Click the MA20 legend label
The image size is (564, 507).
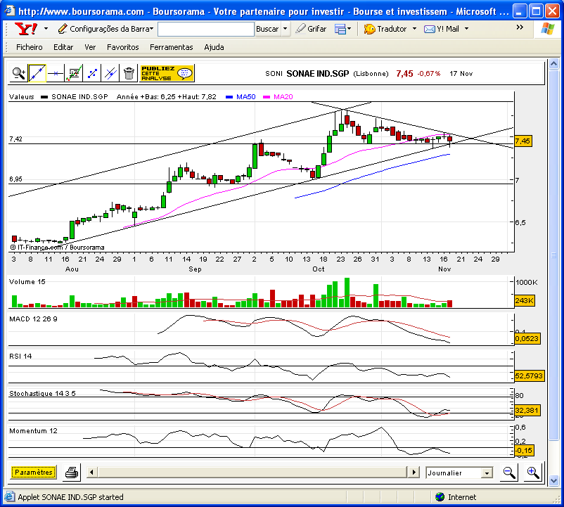[x=283, y=97]
